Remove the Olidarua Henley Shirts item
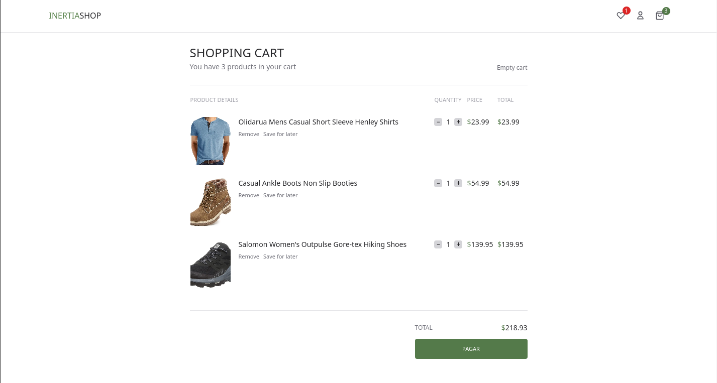The image size is (717, 383). [249, 134]
